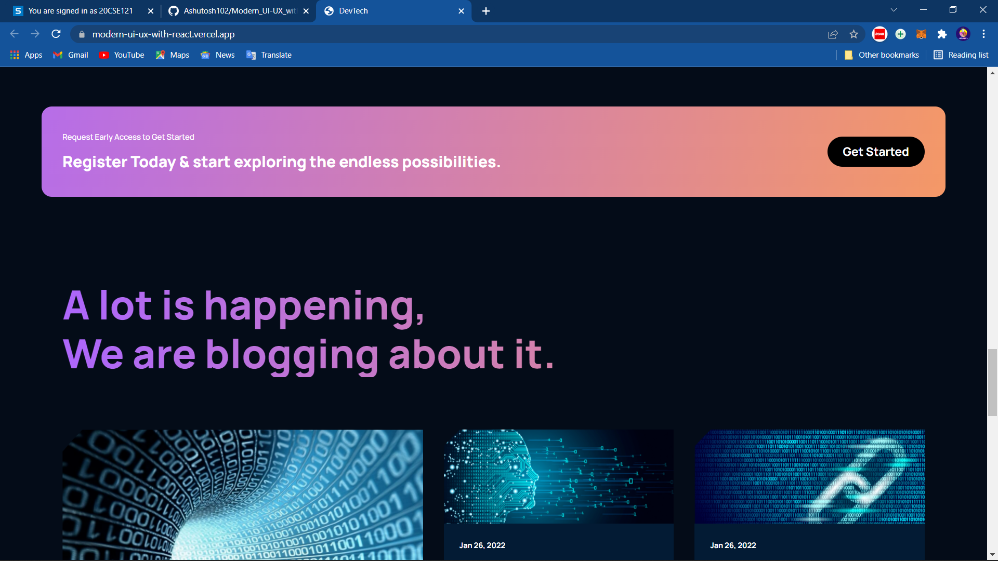Open the Extensions puzzle menu
Viewport: 998px width, 561px height.
pyautogui.click(x=942, y=34)
